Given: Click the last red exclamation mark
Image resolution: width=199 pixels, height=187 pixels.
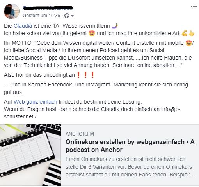Looking at the screenshot, I should pyautogui.click(x=92, y=75).
